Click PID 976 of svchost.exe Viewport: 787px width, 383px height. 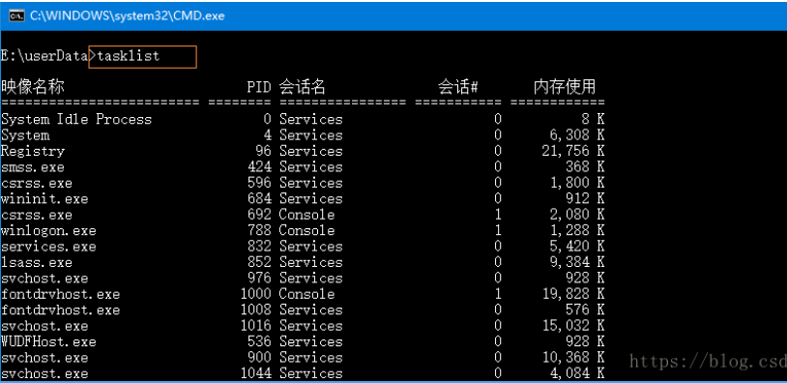coord(259,279)
